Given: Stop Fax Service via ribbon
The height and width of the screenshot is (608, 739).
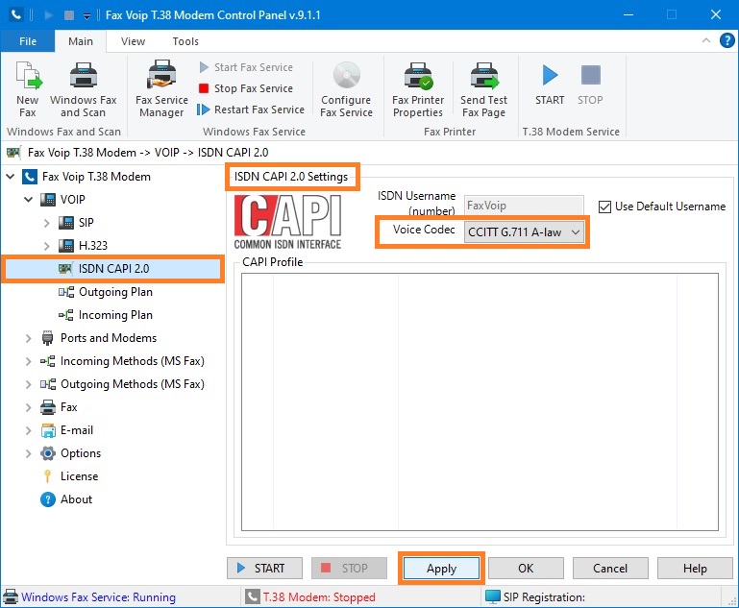Looking at the screenshot, I should click(246, 88).
